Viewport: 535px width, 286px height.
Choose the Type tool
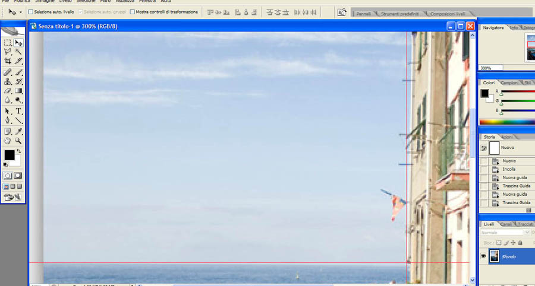click(18, 111)
